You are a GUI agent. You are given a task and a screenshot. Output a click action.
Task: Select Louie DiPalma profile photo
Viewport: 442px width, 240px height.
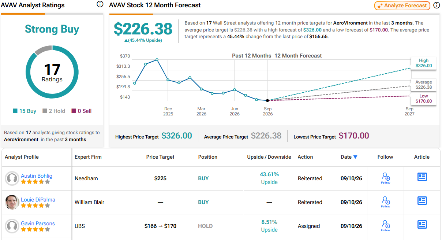click(x=12, y=202)
